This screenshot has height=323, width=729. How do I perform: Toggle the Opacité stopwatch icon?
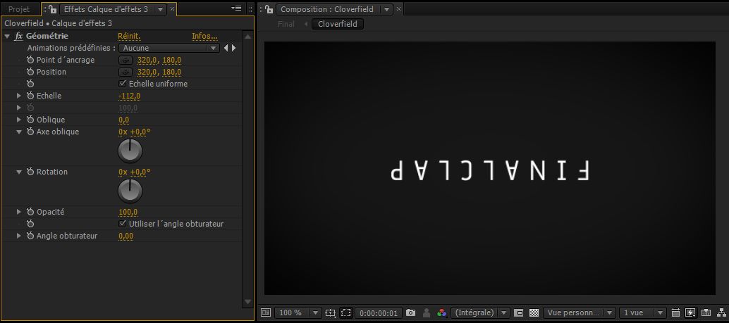point(31,212)
